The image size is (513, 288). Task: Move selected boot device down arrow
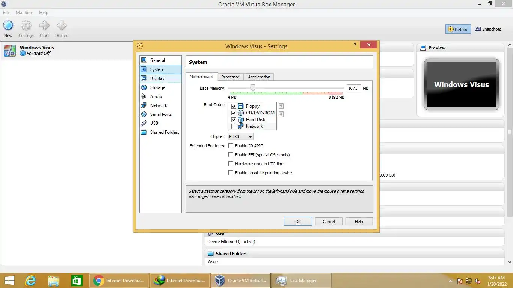point(281,114)
